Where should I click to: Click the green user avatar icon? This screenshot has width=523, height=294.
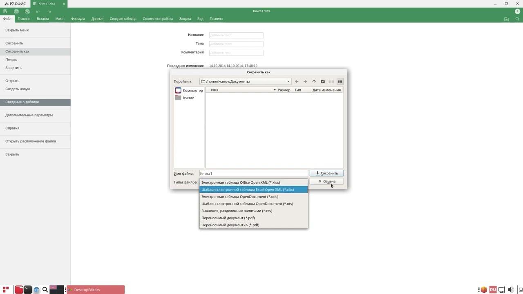pyautogui.click(x=517, y=11)
